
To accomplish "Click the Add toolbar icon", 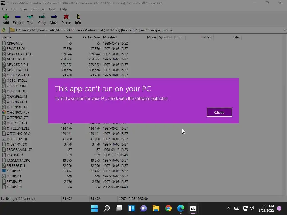I will [6, 17].
